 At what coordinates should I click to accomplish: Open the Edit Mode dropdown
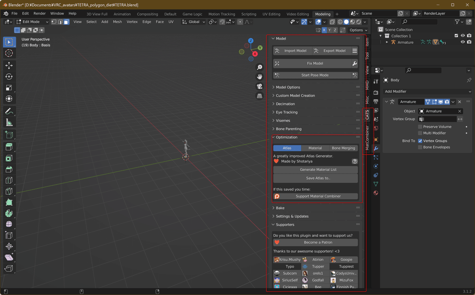point(32,22)
